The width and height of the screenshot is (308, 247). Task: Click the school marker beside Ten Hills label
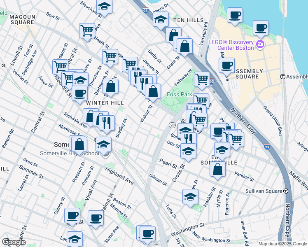(161, 20)
